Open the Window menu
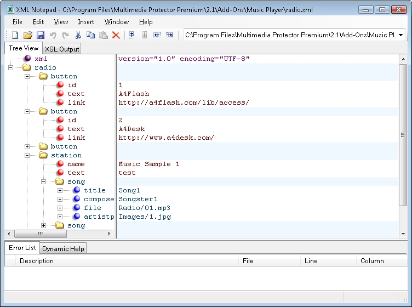Screen dimensions: 412x307 tap(117, 22)
